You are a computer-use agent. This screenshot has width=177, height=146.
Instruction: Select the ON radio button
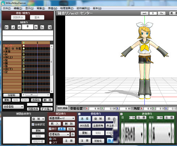tap(50, 139)
